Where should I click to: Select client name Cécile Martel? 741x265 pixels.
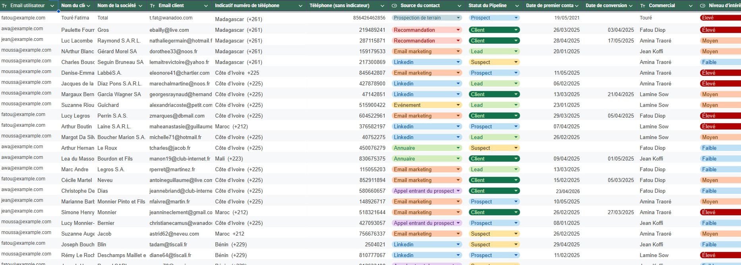(x=77, y=180)
